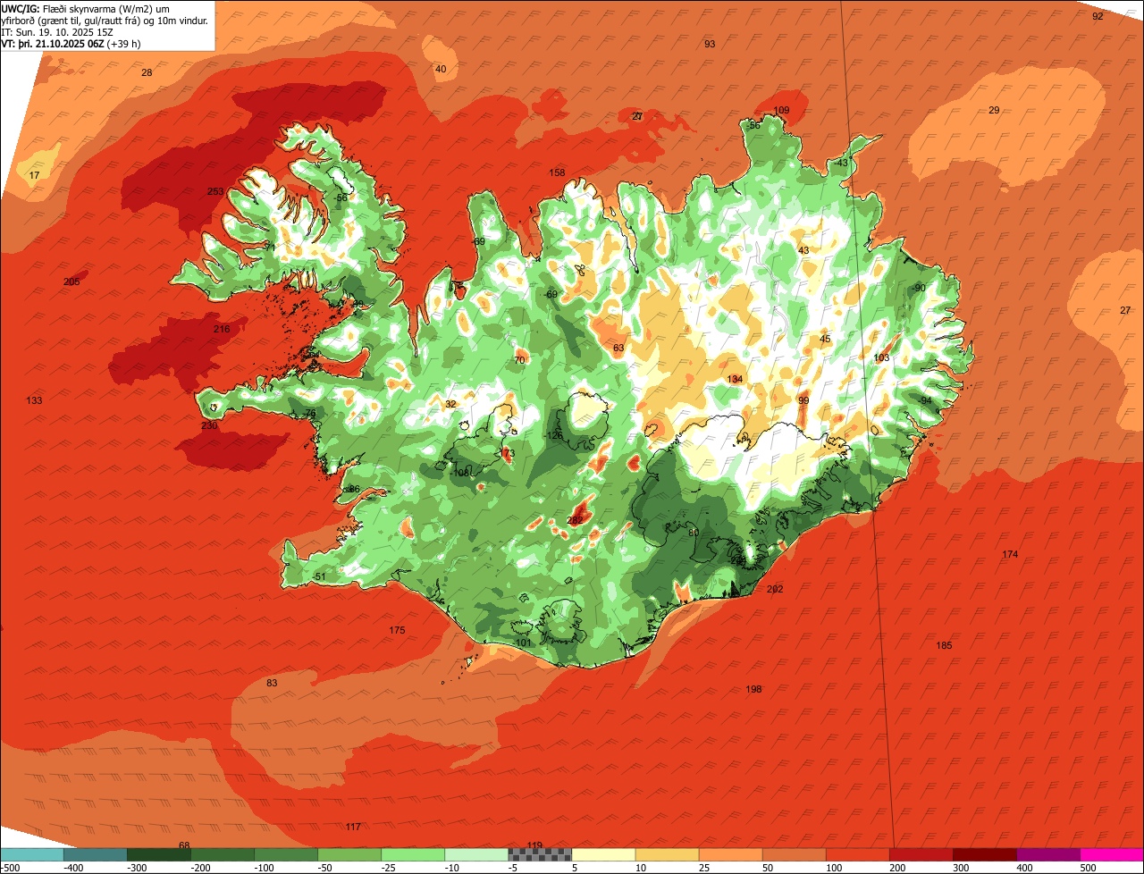Screen dimensions: 1144x874
Task: Click the flux value '230' off the western peninsula
Action: click(x=209, y=425)
